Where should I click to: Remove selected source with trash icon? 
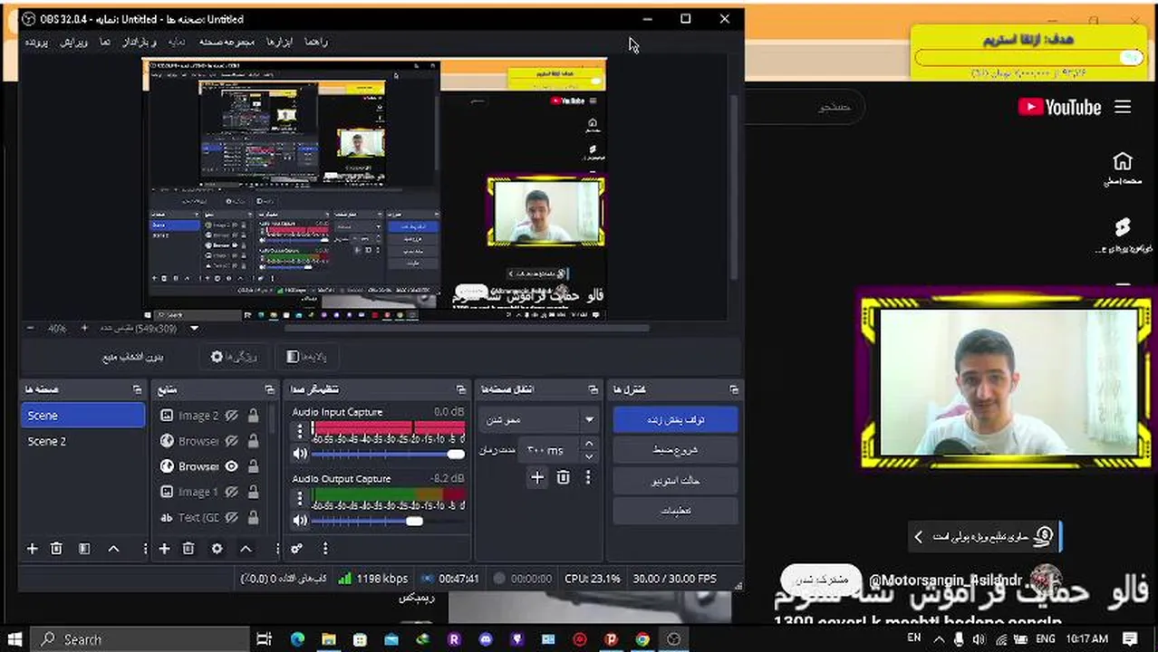pos(188,549)
